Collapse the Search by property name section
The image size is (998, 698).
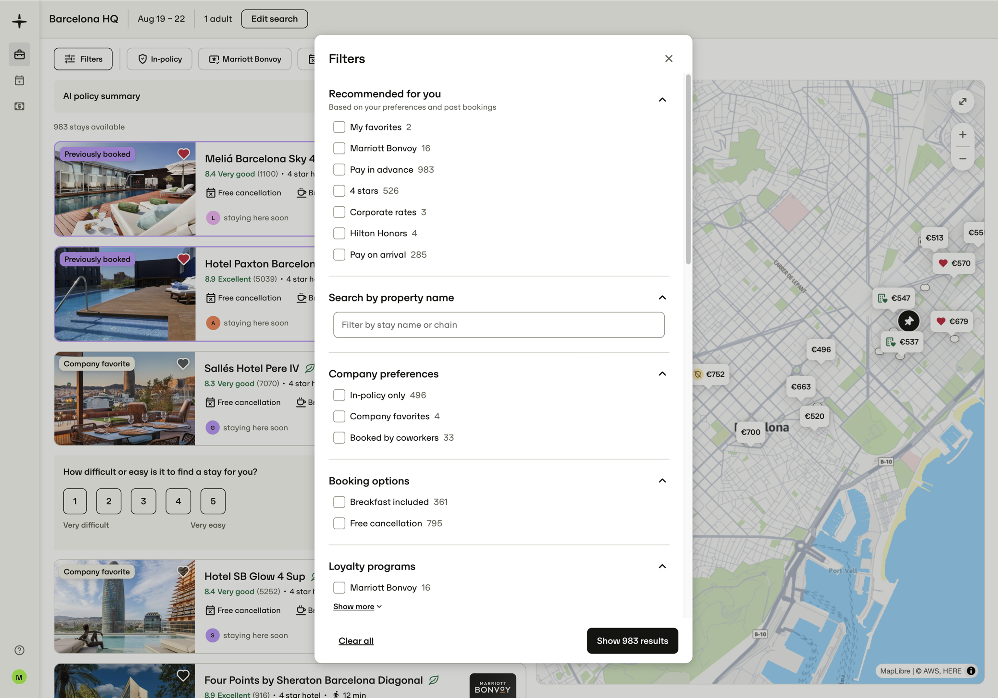point(662,298)
